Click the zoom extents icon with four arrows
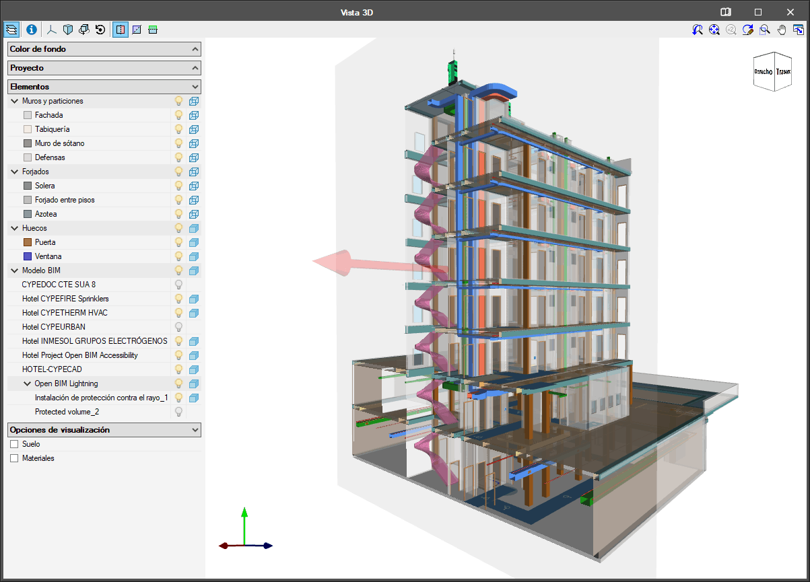This screenshot has width=810, height=582. (714, 30)
